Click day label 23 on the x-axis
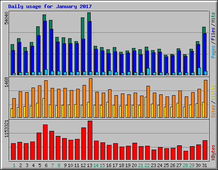This screenshot has height=170, width=218. (153, 165)
